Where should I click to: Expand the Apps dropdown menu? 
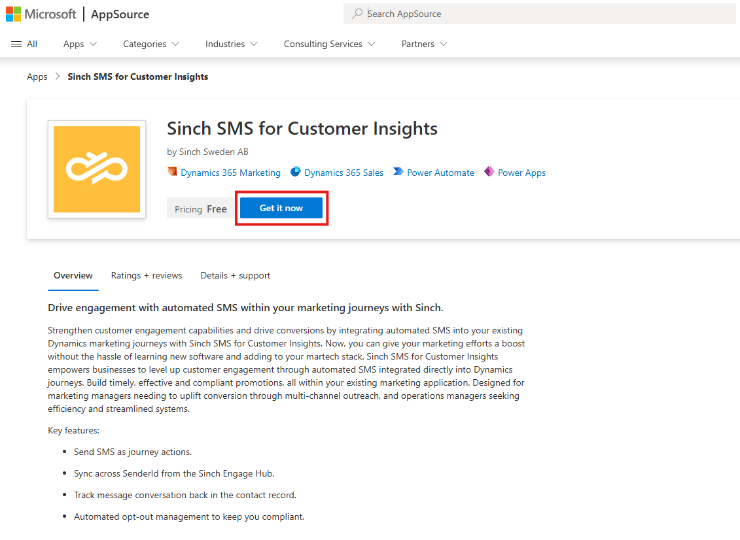80,44
